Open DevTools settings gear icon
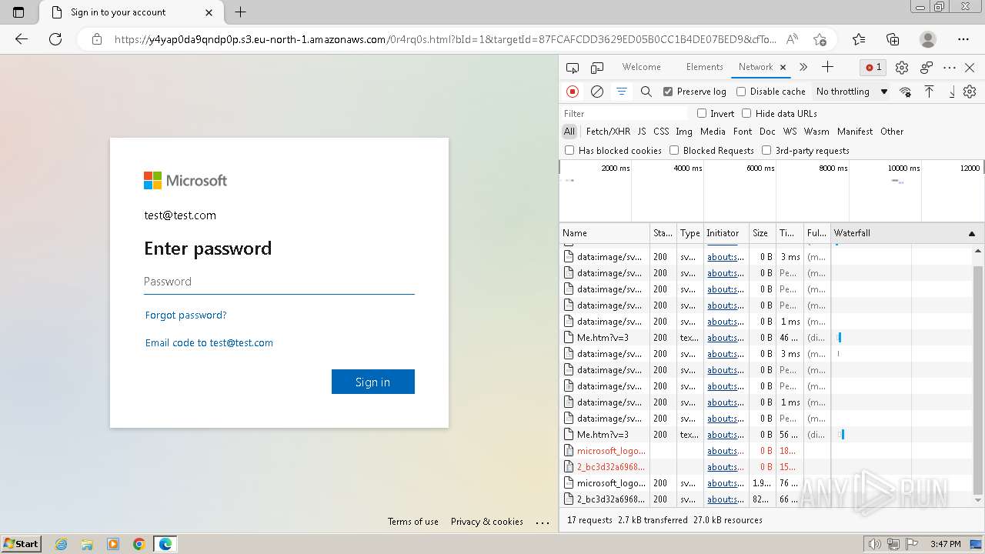 902,68
